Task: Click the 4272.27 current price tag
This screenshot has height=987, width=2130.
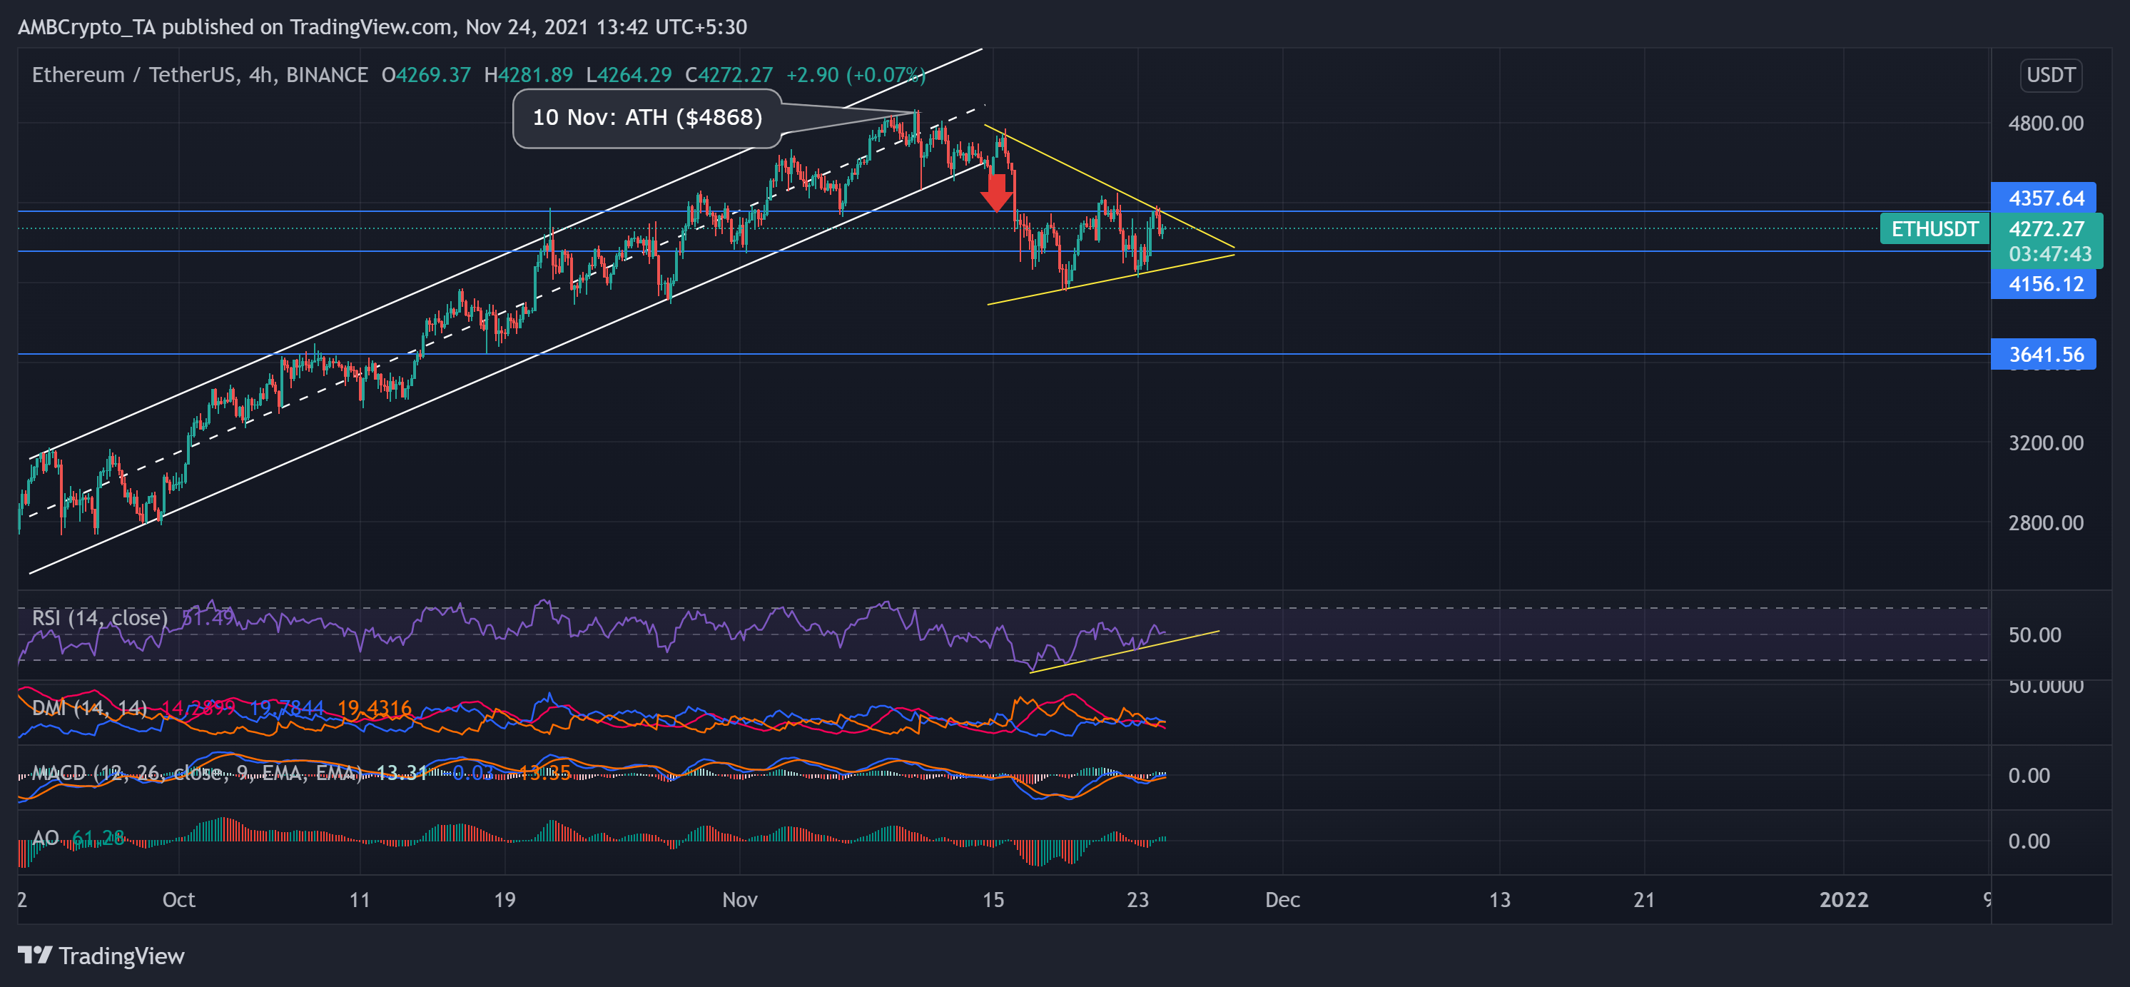Action: (2047, 229)
